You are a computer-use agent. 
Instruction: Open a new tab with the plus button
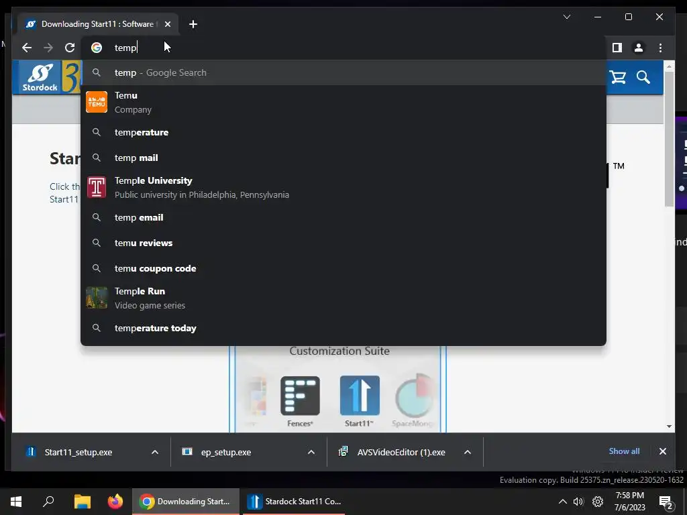[x=193, y=24]
